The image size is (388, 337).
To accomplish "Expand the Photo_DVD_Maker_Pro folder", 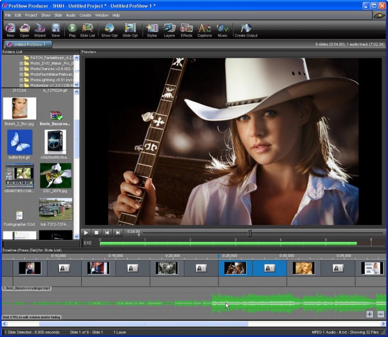I will point(21,63).
